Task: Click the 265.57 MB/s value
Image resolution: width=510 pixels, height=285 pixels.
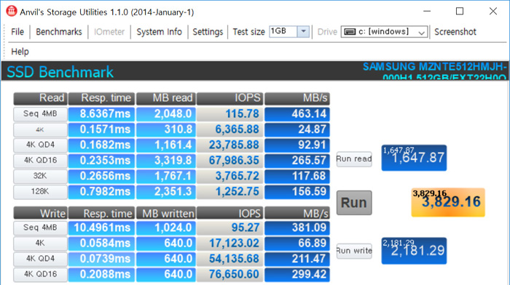Action: pos(297,161)
